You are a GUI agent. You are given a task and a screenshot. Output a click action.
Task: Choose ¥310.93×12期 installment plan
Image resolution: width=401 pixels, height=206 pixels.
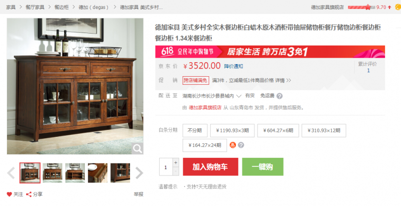tap(324, 130)
